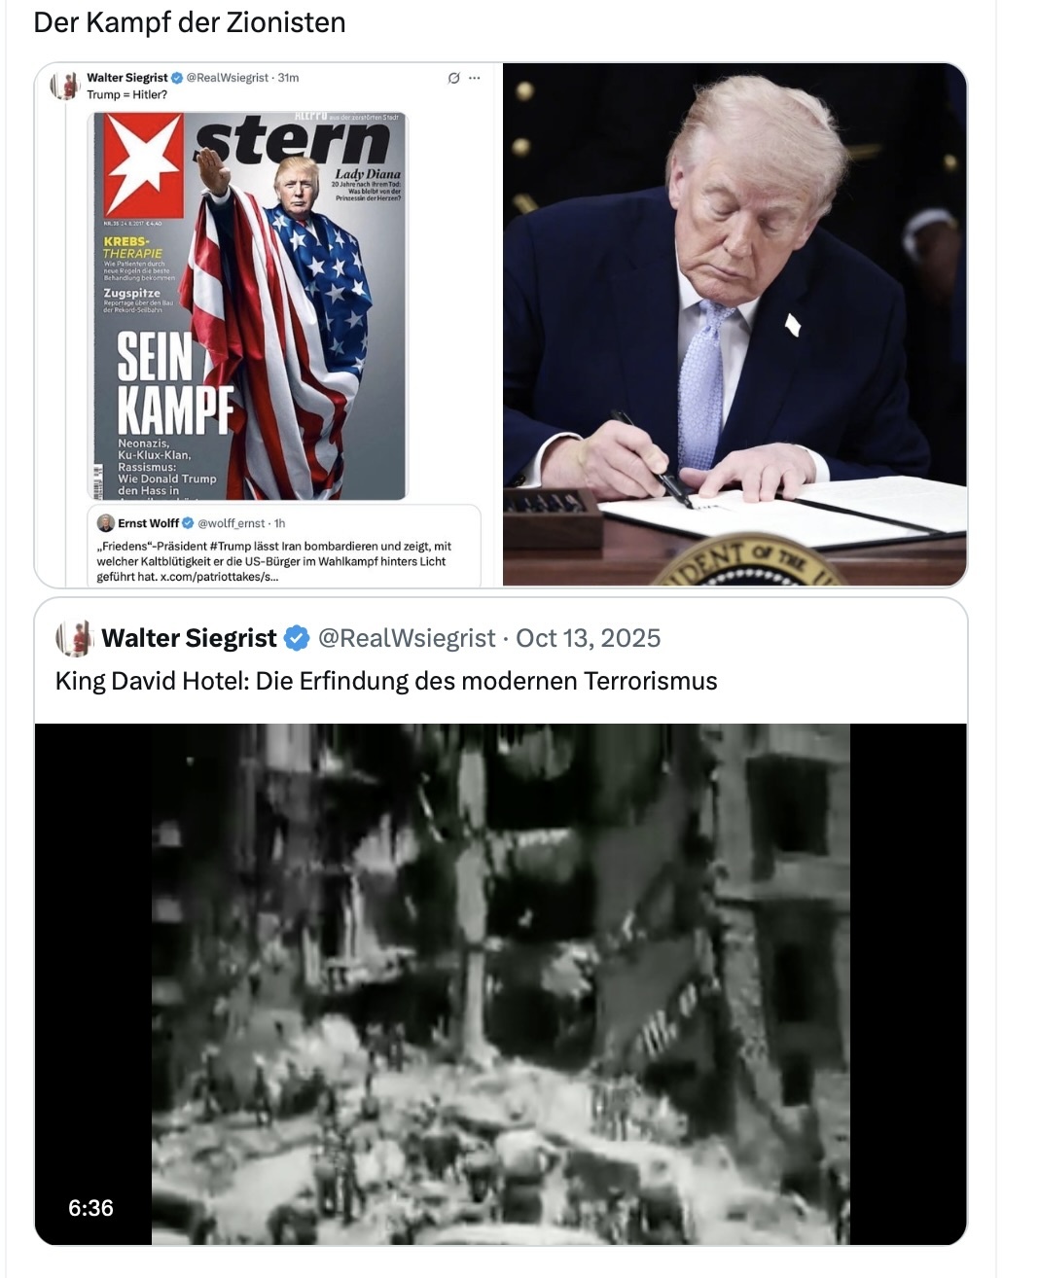The height and width of the screenshot is (1278, 1039).
Task: Open the right photo of man signing a document
Action: (x=735, y=325)
